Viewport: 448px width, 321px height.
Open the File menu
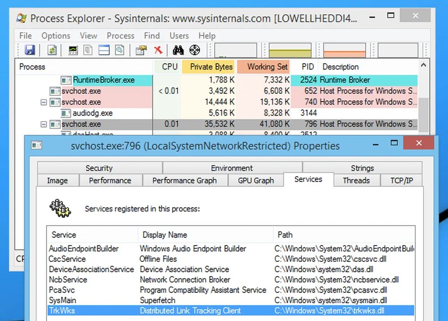pyautogui.click(x=26, y=36)
